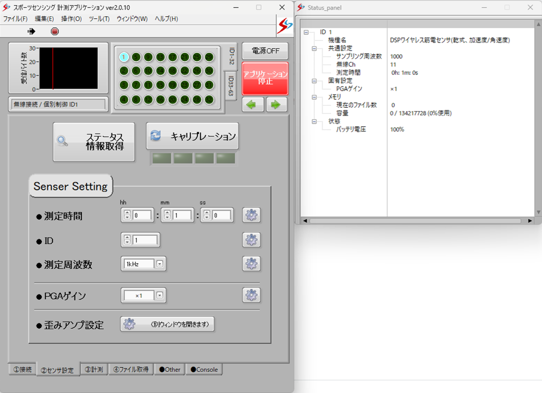Select the ID33-63 vertical tab
The height and width of the screenshot is (393, 542).
click(x=231, y=86)
